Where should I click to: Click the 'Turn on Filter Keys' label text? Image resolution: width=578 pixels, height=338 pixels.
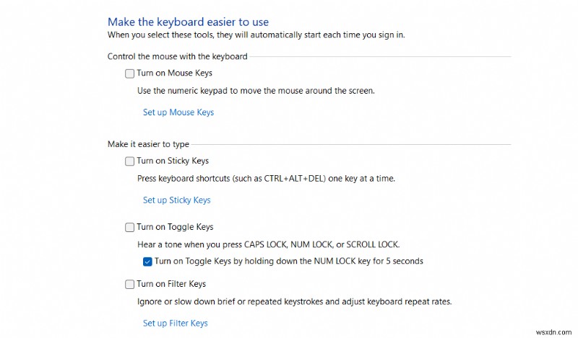tap(171, 285)
